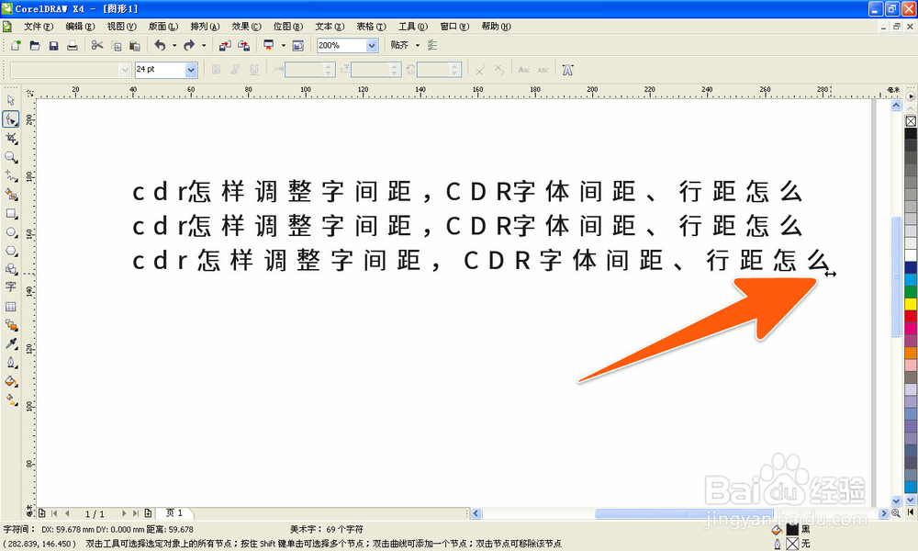
Task: Select the Interactive Blend tool
Action: click(10, 325)
